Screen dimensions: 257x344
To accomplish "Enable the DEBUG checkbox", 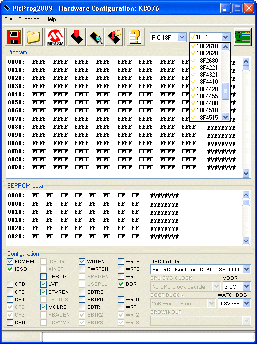I will 43,276.
